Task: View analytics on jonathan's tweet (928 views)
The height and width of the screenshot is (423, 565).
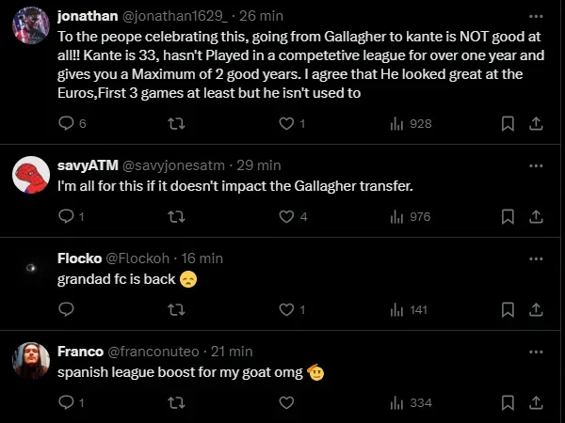Action: [x=411, y=124]
